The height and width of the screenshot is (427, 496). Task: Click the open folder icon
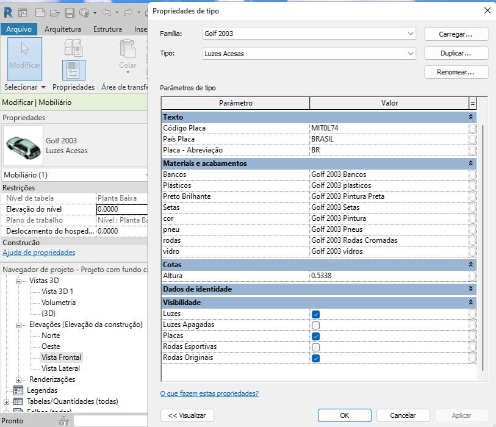(55, 13)
